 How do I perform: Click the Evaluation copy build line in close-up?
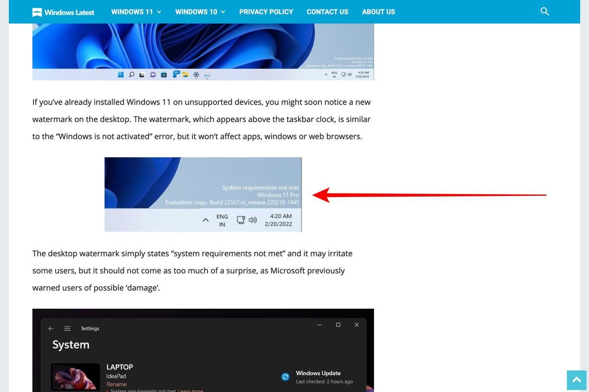click(x=232, y=202)
